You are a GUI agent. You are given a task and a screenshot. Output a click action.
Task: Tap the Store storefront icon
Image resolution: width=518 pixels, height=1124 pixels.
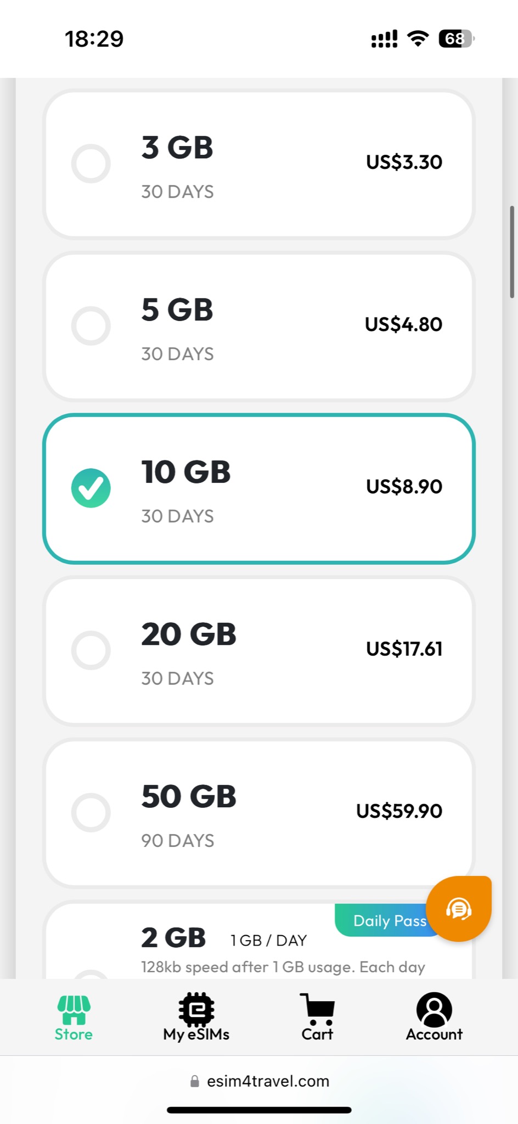pyautogui.click(x=74, y=1009)
